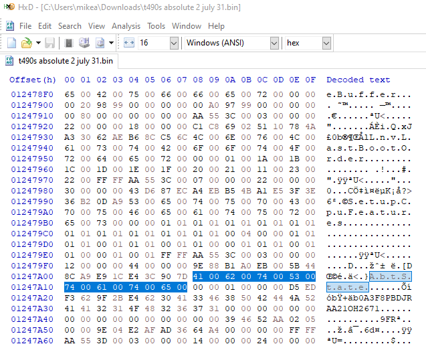
Task: Click the Open file folder icon
Action: coord(27,43)
